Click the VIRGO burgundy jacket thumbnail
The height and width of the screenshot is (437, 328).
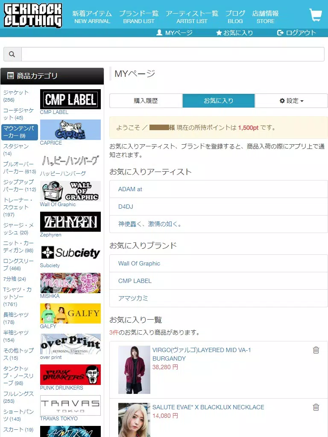point(134,370)
